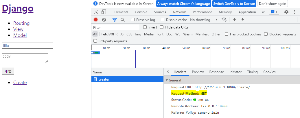
Task: Import HAR file with the upload arrow icon
Action: click(234, 20)
